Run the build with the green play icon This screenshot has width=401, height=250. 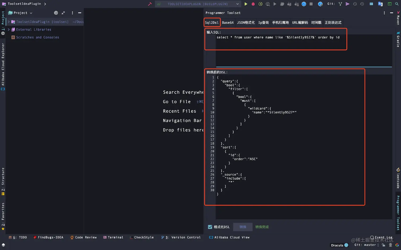click(246, 4)
